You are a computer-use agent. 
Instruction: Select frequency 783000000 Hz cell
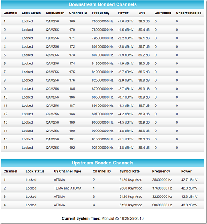click(x=102, y=21)
